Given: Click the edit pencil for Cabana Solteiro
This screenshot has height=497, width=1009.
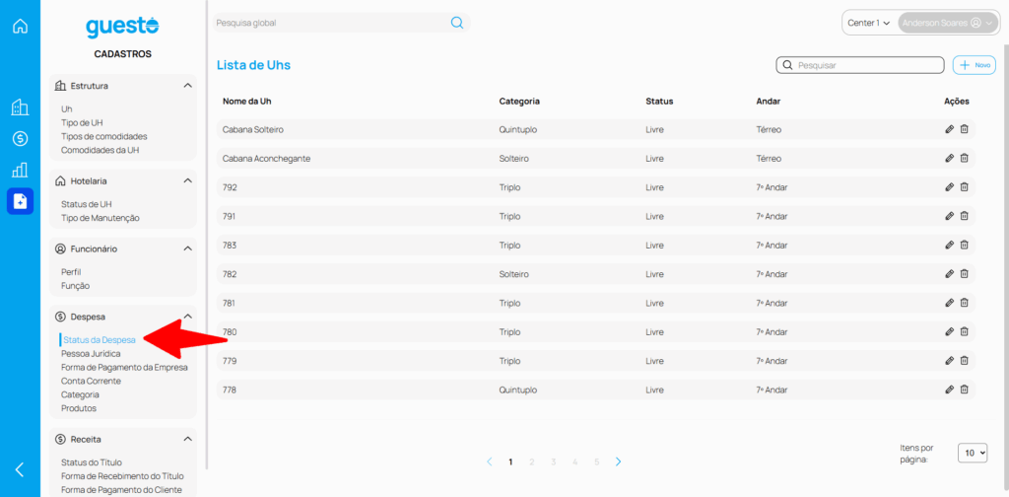Looking at the screenshot, I should 949,129.
